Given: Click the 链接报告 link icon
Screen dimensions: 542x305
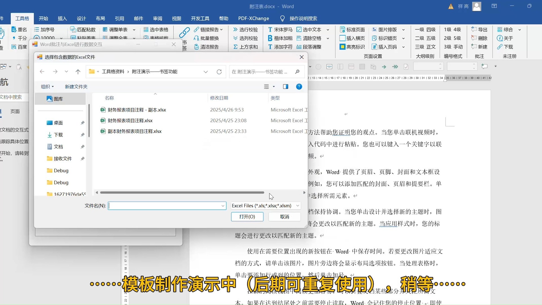Looking at the screenshot, I should (x=196, y=29).
